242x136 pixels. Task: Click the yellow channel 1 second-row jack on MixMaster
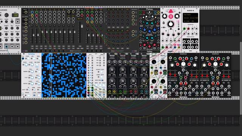[32, 15]
